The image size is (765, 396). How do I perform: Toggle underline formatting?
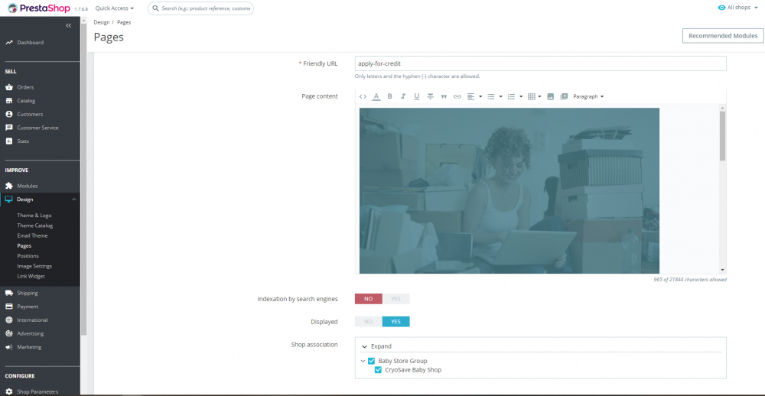click(x=417, y=96)
